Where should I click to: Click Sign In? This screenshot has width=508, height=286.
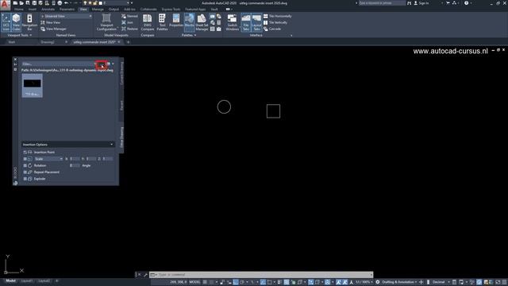click(421, 3)
